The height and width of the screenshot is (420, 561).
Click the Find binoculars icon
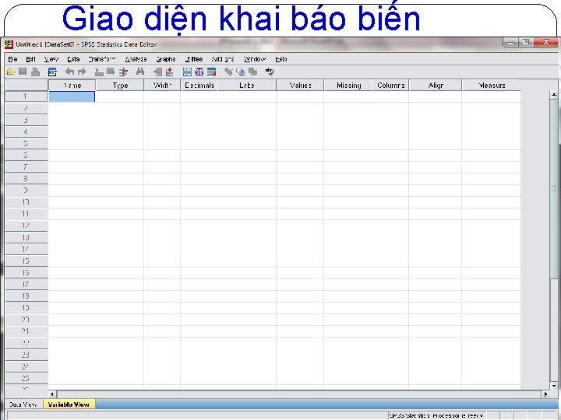coord(140,72)
